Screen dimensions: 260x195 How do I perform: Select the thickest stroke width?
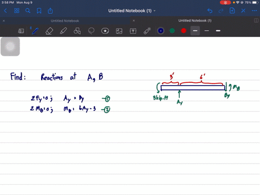click(218, 31)
